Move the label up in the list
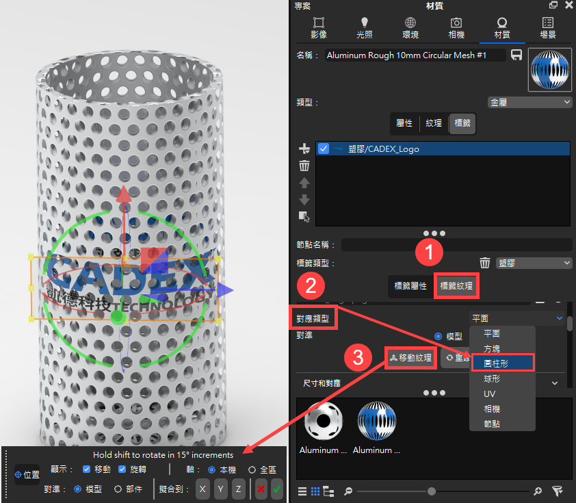The image size is (576, 503). pyautogui.click(x=304, y=183)
